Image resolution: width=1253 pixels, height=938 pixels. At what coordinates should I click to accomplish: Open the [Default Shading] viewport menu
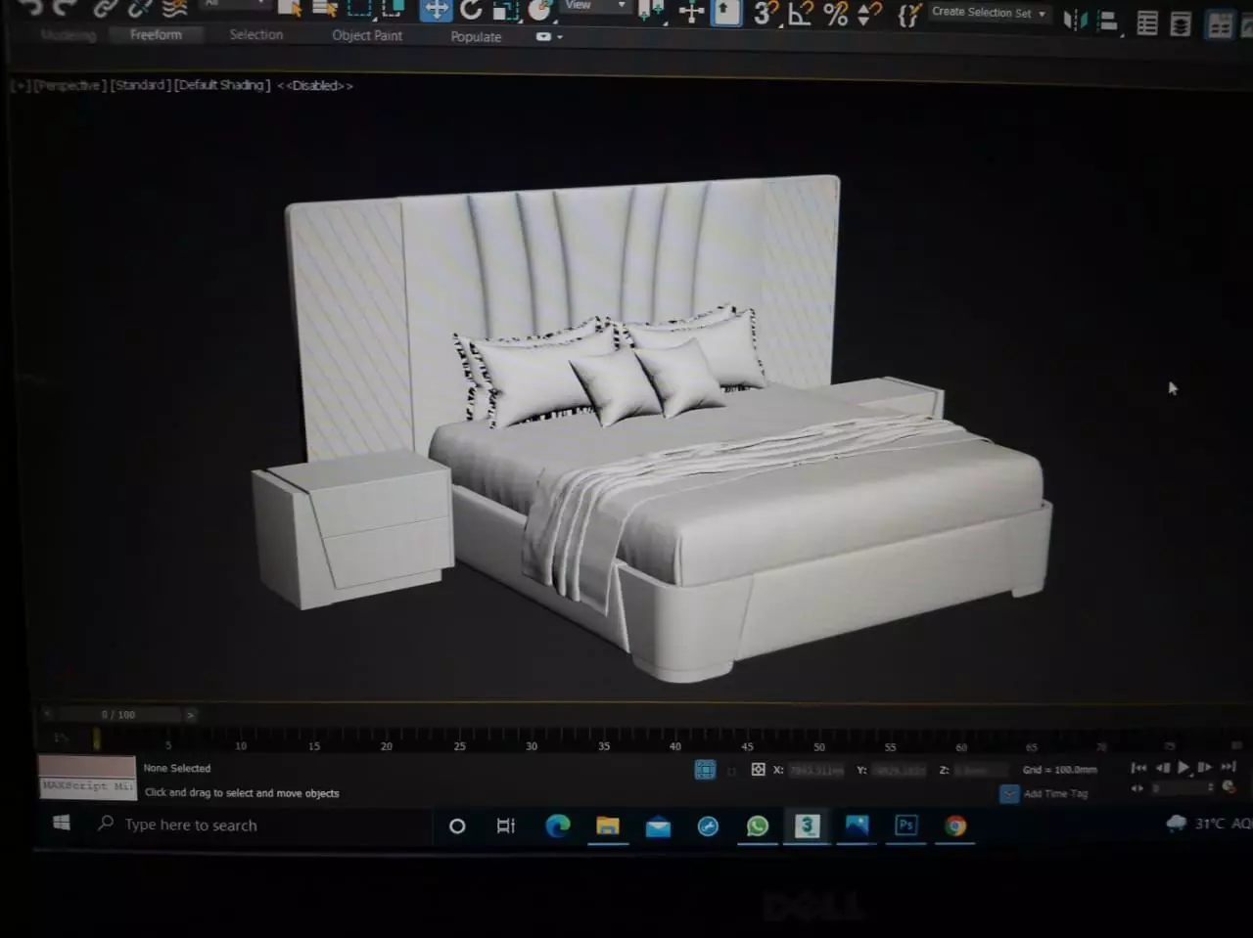222,85
